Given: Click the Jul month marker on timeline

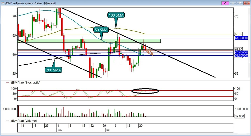Looking at the screenshot, I should (108, 130).
